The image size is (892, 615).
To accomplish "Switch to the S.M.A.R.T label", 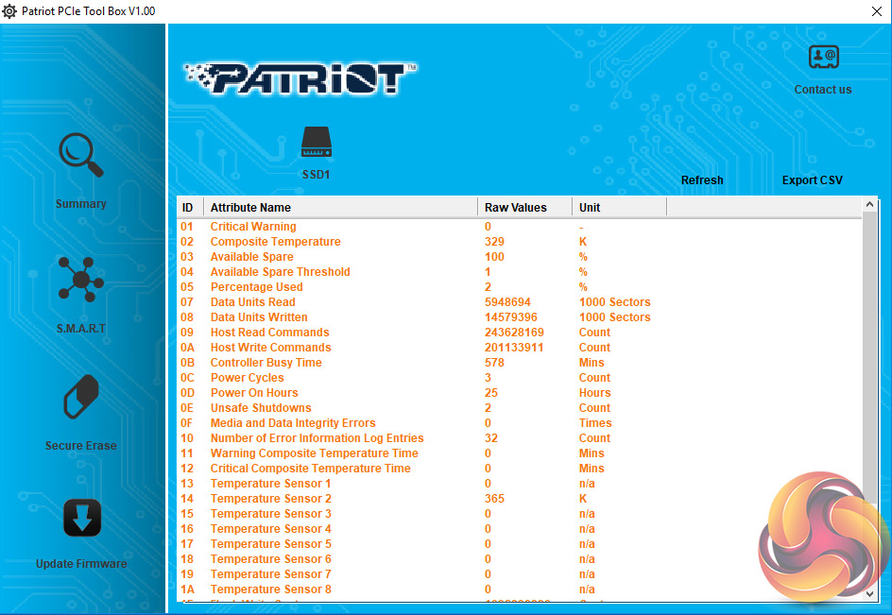I will click(x=80, y=328).
